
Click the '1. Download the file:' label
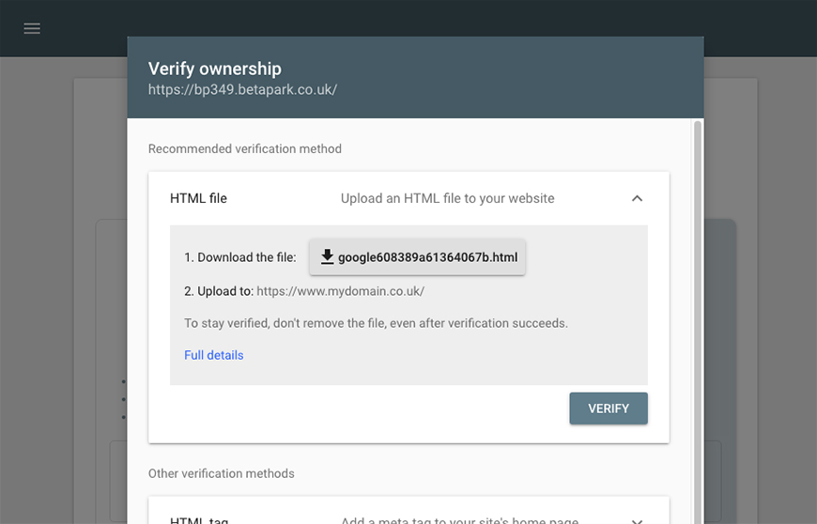(x=239, y=257)
